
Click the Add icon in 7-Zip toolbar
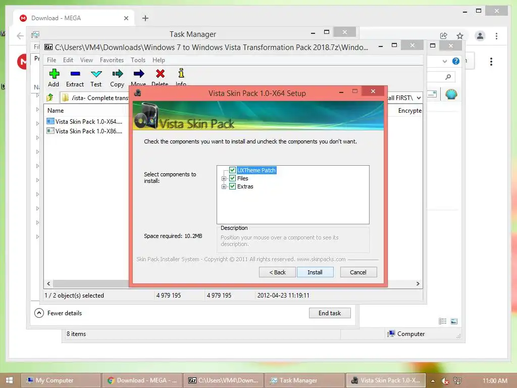click(54, 74)
